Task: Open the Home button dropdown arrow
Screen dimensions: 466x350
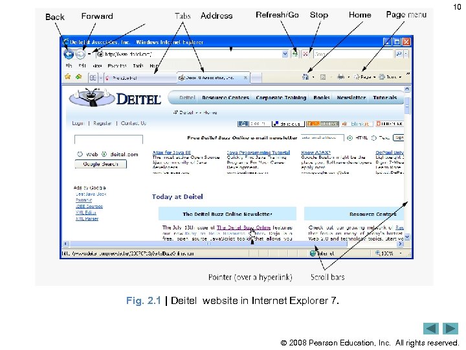Action: tap(313, 77)
